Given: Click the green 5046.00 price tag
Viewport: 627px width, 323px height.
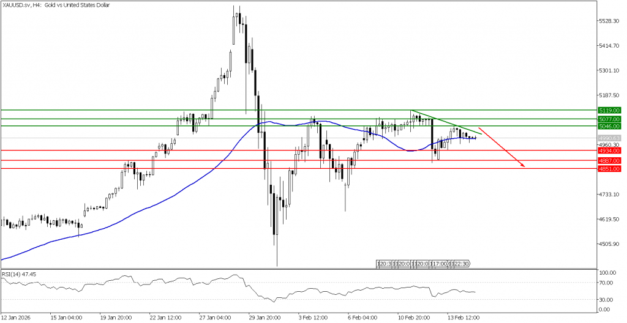Looking at the screenshot, I should point(611,126).
